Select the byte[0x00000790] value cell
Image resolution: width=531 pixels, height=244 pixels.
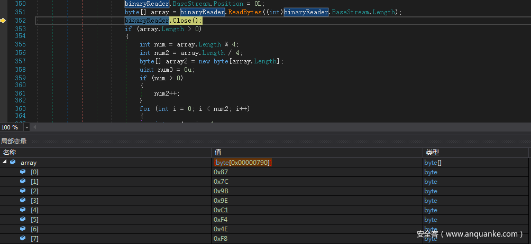tap(243, 163)
